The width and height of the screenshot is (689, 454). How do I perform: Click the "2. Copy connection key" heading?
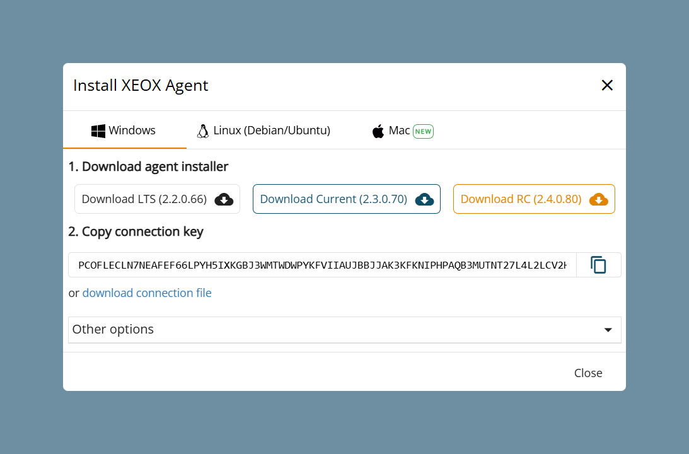pos(136,231)
